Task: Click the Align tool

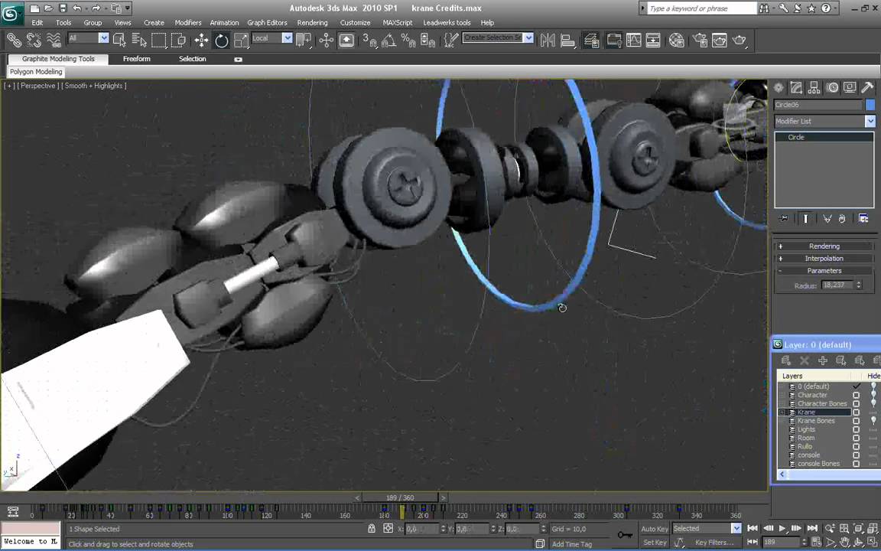Action: point(568,40)
